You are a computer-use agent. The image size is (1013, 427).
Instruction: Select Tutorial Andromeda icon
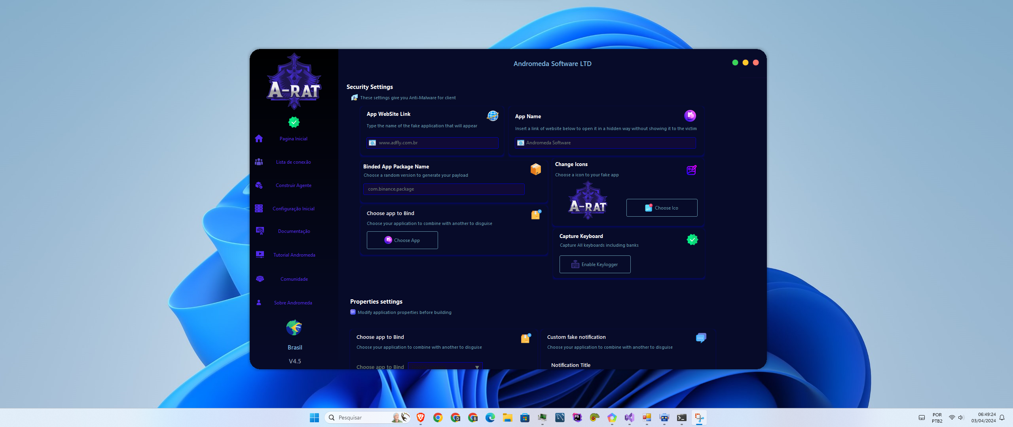260,254
